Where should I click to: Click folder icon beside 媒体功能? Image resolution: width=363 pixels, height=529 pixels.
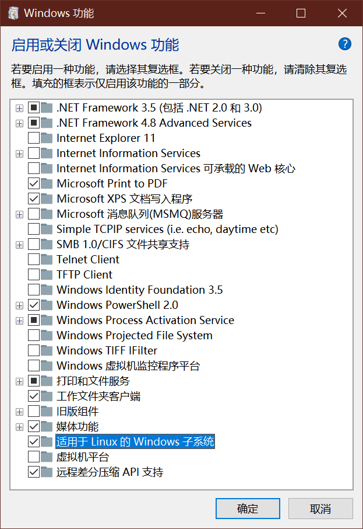click(47, 426)
